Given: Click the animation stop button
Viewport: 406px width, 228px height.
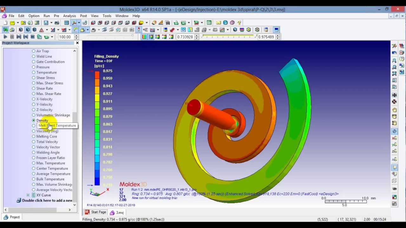Looking at the screenshot, I should (32, 37).
